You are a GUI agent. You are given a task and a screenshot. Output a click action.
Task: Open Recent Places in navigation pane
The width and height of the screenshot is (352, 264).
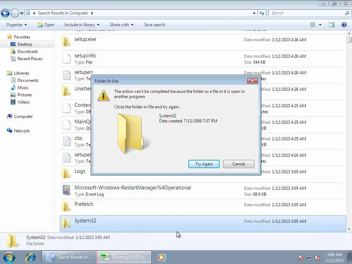30,58
